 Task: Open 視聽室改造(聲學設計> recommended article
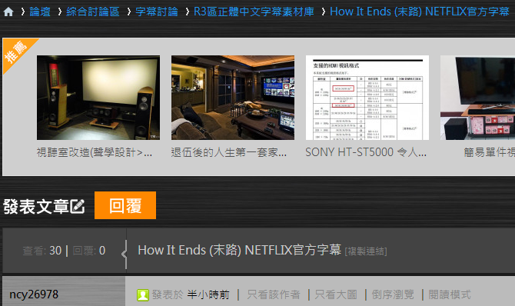(x=95, y=152)
